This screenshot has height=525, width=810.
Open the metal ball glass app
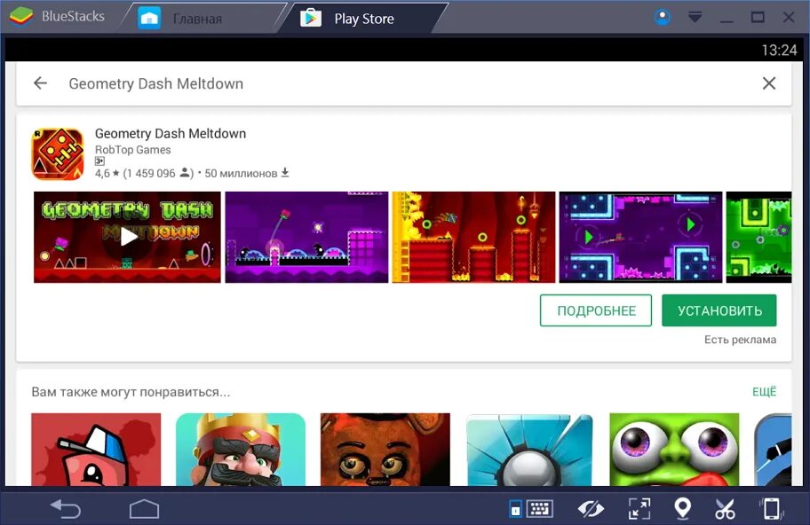(x=530, y=450)
